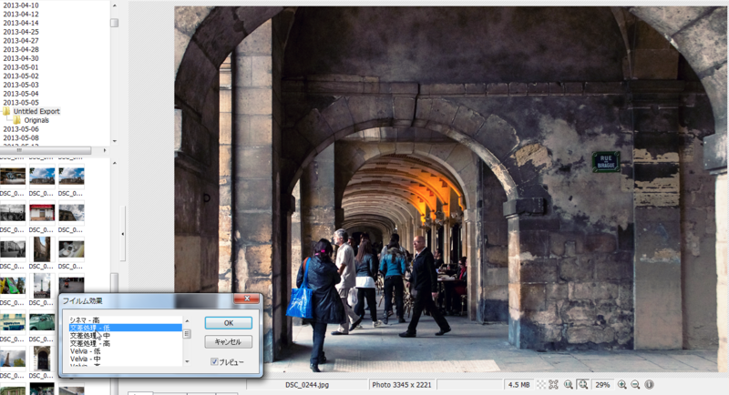Viewport: 729px width, 395px height.
Task: Click the DSC_0244.jpg filename in status bar
Action: 307,385
